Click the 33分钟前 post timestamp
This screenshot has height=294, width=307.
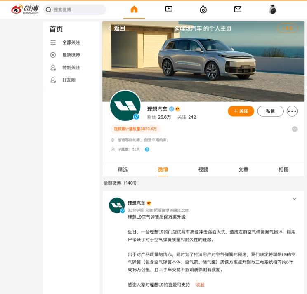tap(135, 210)
